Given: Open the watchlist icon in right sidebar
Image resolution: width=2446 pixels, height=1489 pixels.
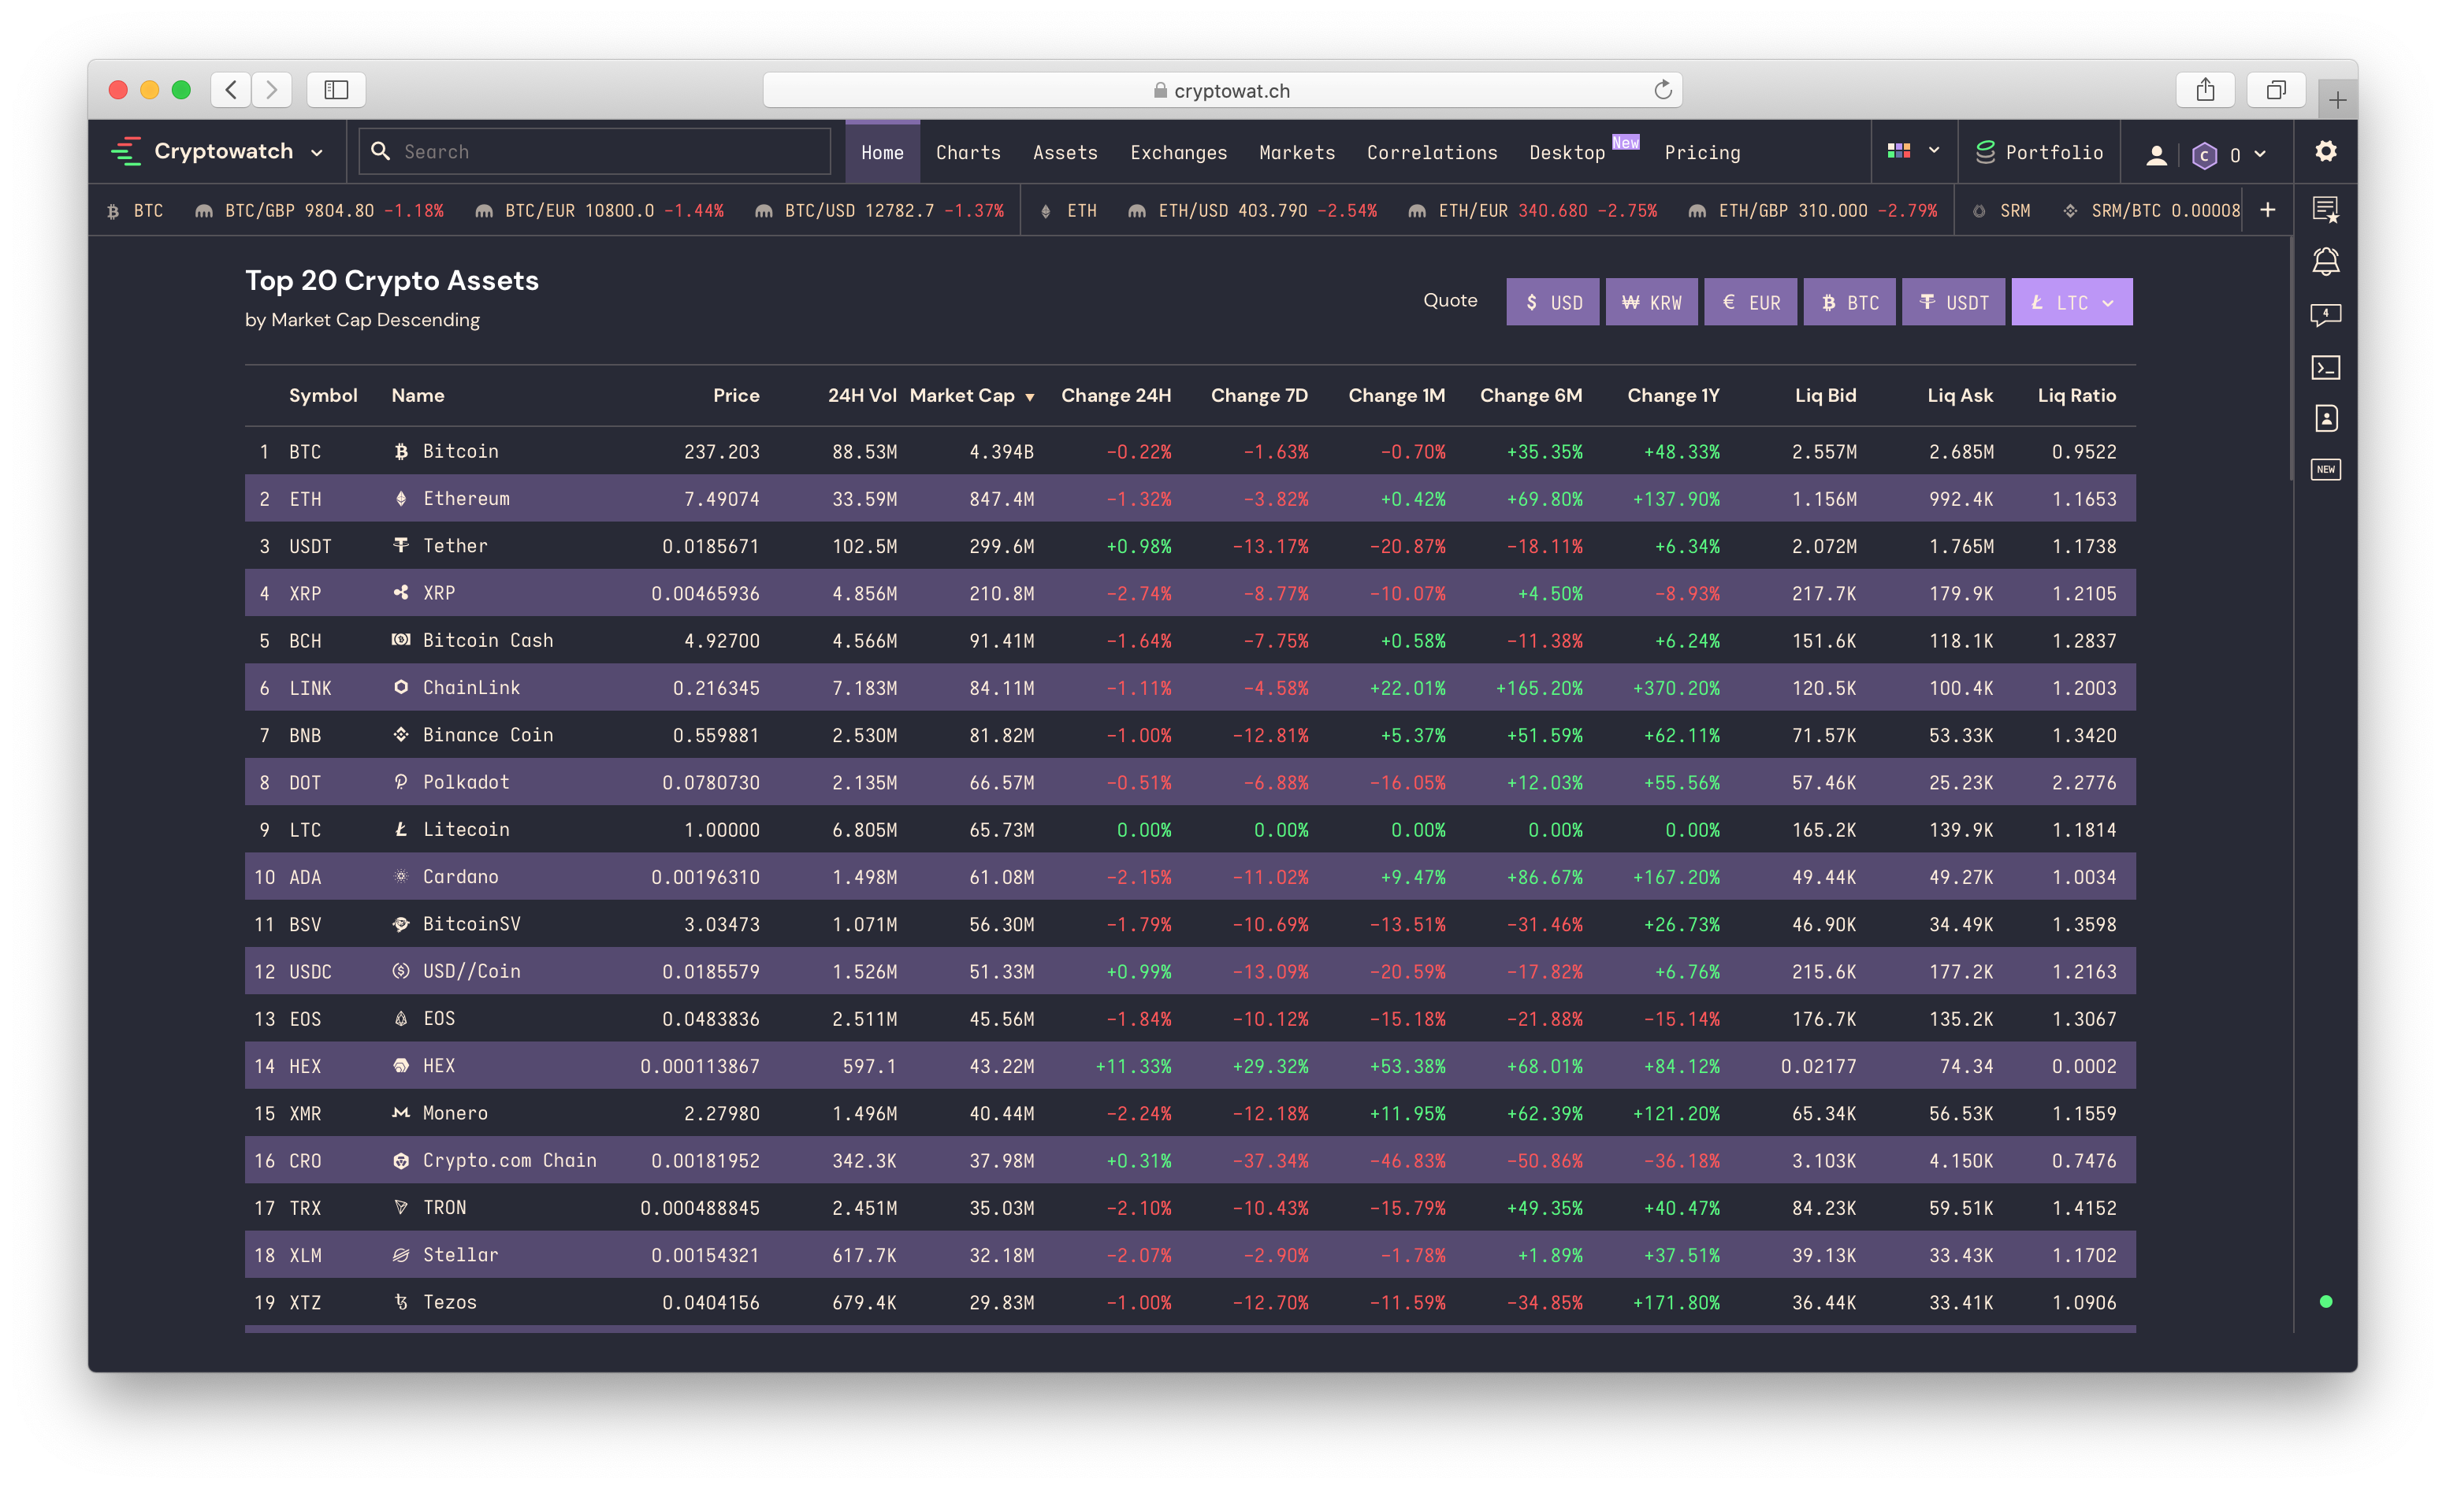Looking at the screenshot, I should (x=2325, y=210).
